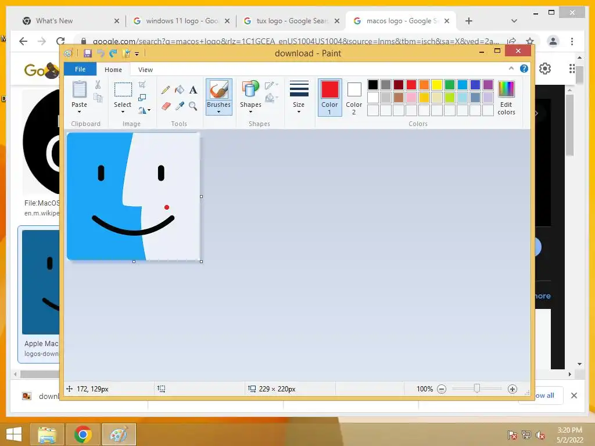Image resolution: width=595 pixels, height=446 pixels.
Task: Pick the yellow color swatch
Action: coord(437,85)
